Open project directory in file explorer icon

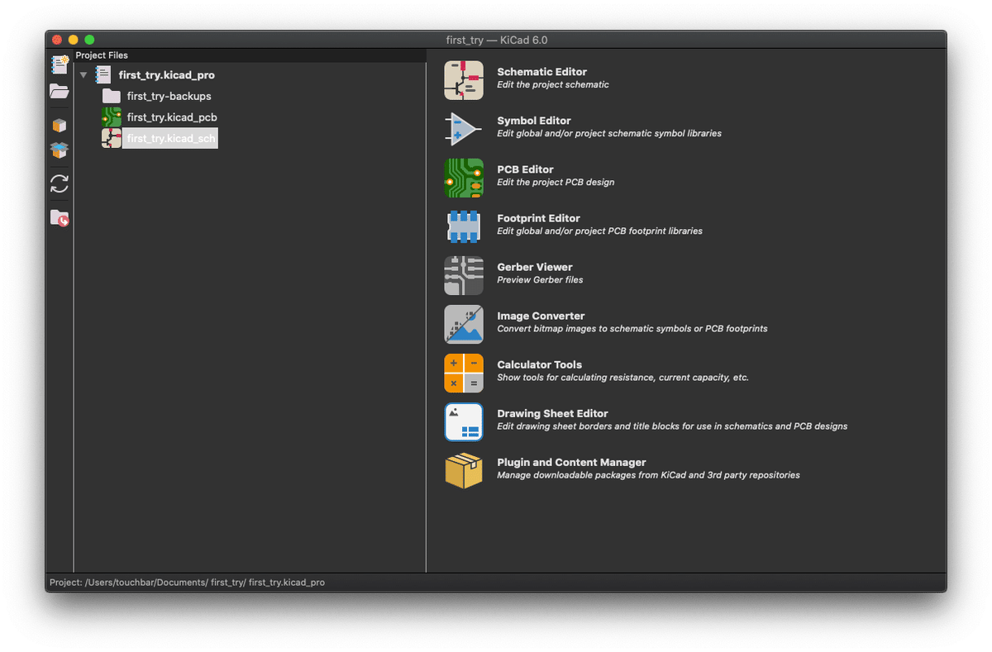coord(59,218)
